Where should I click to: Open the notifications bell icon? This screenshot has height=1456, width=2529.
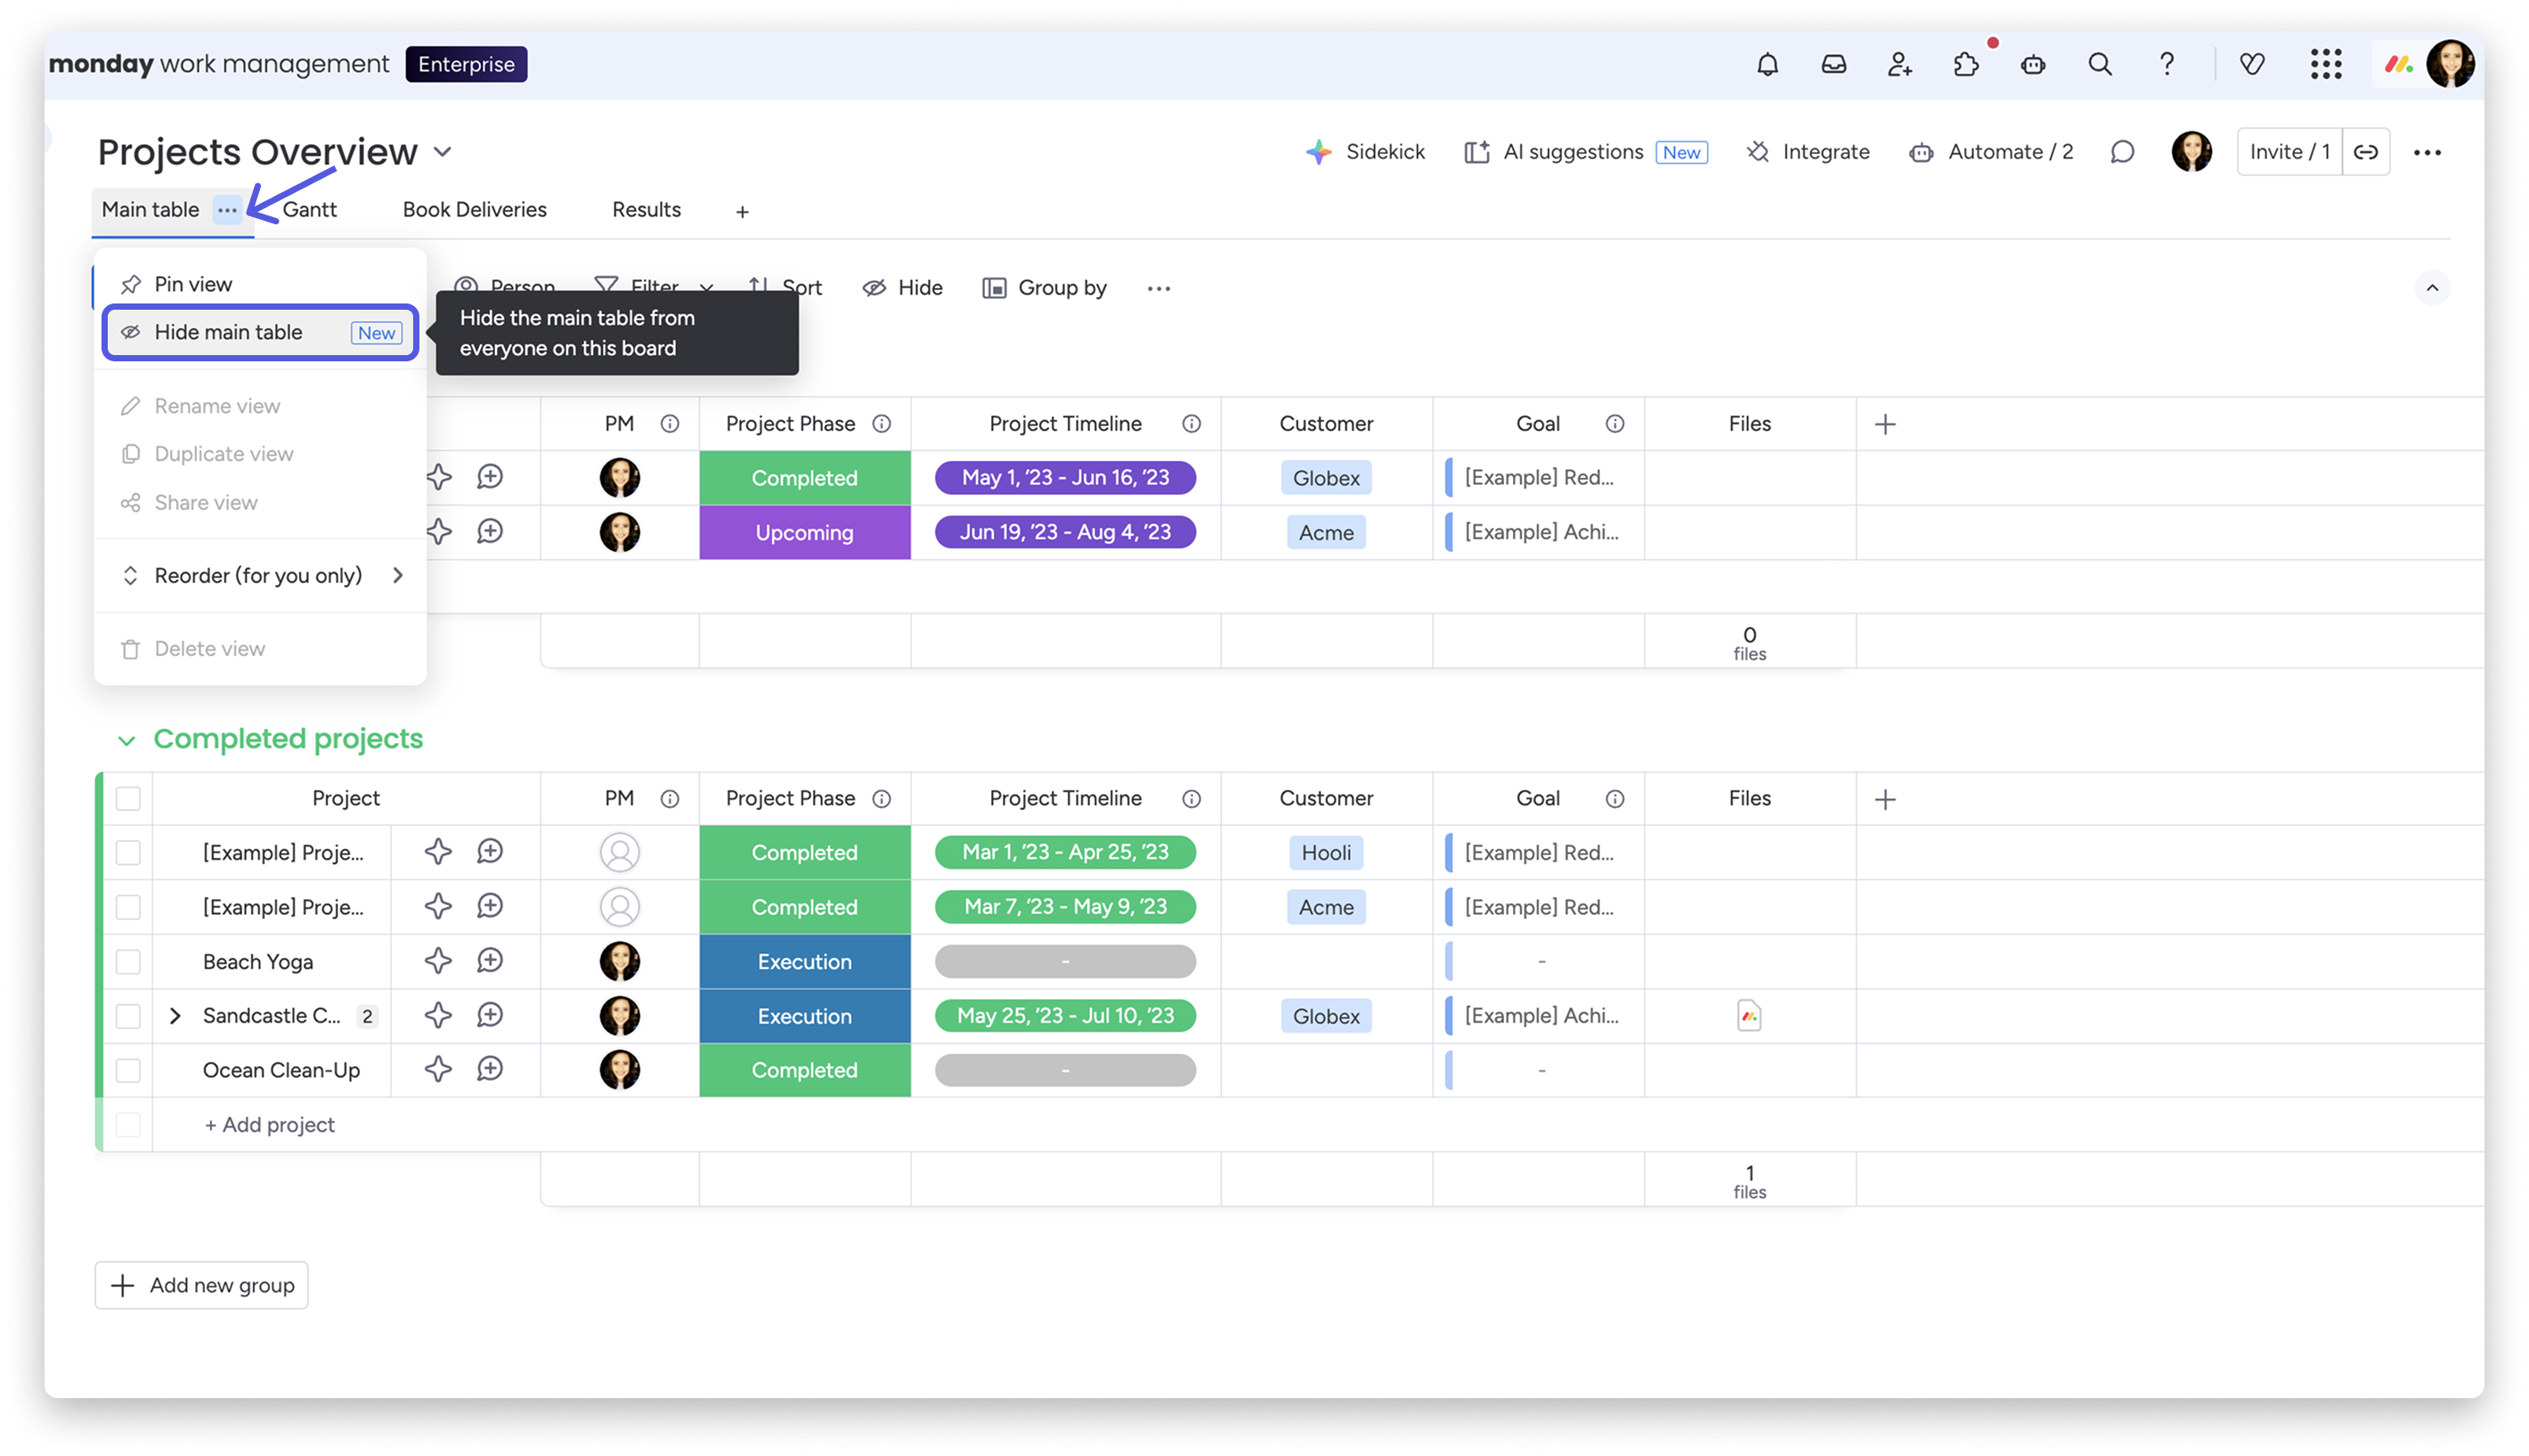point(1767,65)
